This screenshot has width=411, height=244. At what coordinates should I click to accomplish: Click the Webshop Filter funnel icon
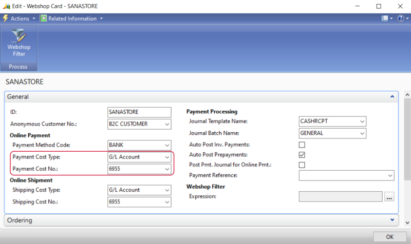(x=18, y=36)
